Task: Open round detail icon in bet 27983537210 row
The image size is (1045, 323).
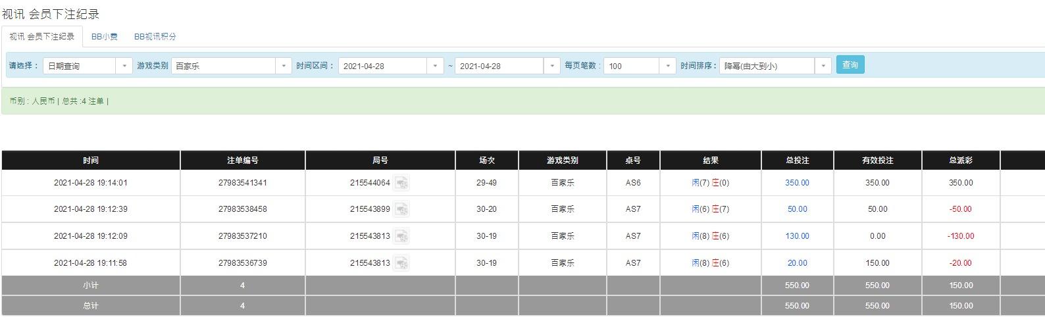Action: pyautogui.click(x=401, y=236)
